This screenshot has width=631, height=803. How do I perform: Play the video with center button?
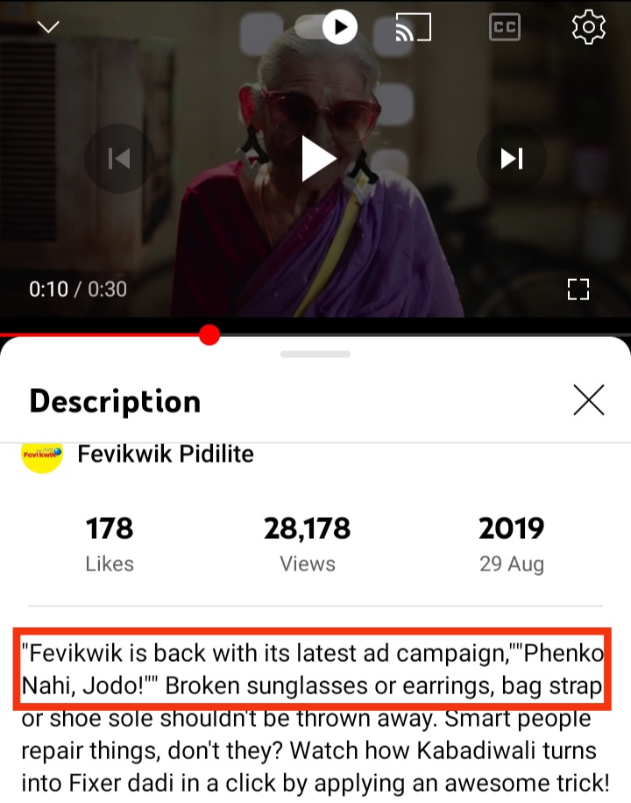[316, 158]
